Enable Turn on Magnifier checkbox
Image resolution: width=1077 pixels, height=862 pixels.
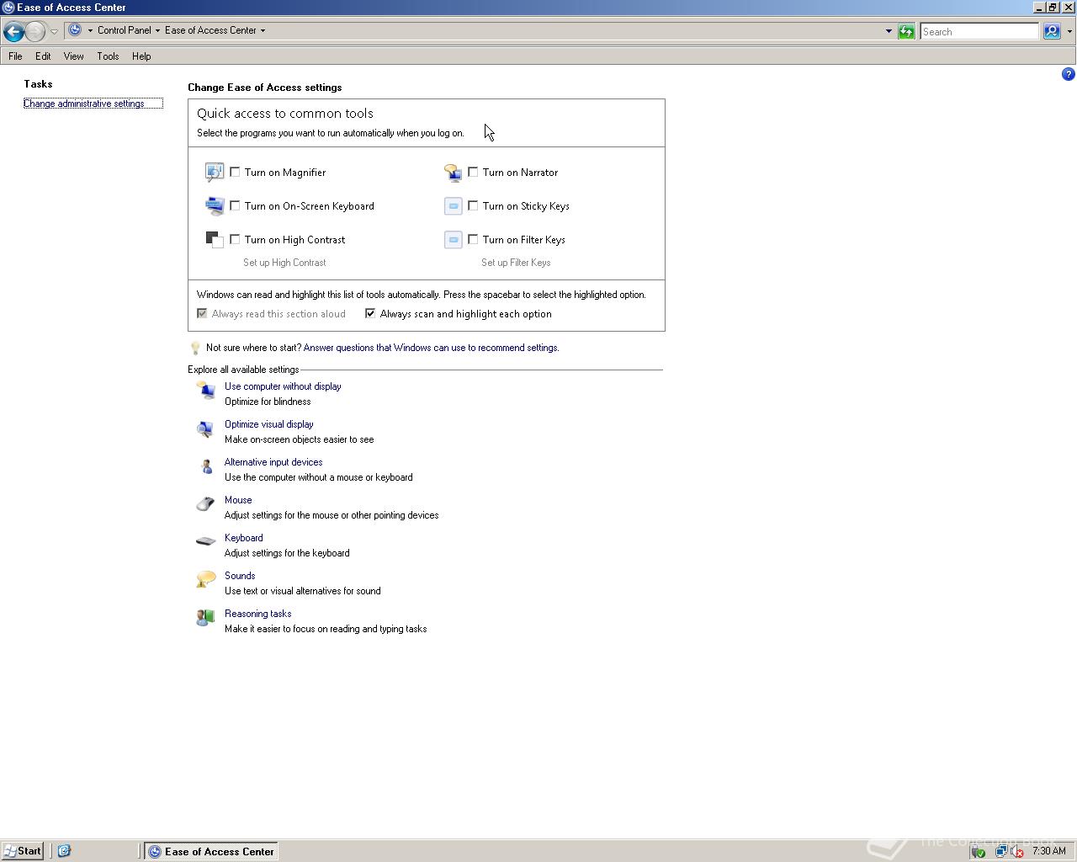[x=235, y=172]
